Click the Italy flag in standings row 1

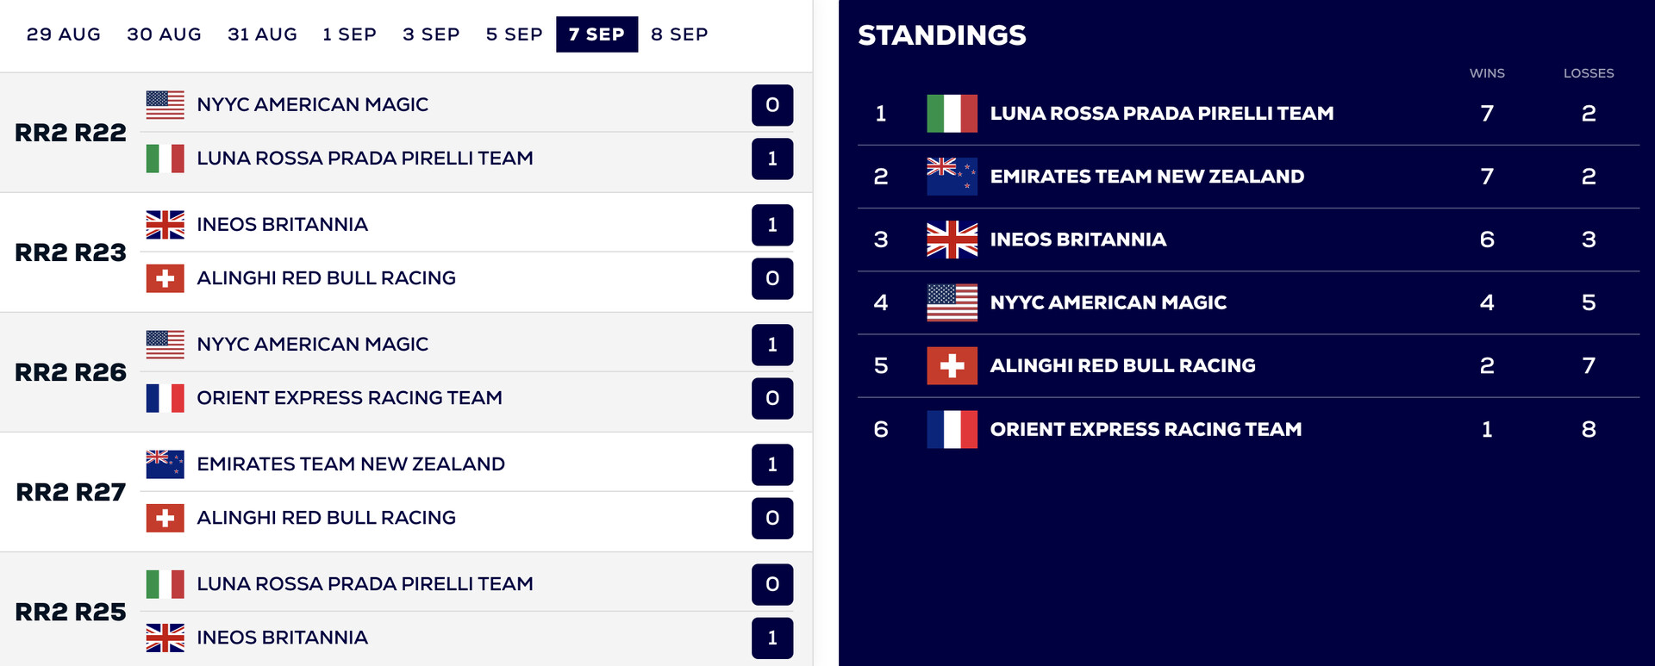(x=952, y=114)
